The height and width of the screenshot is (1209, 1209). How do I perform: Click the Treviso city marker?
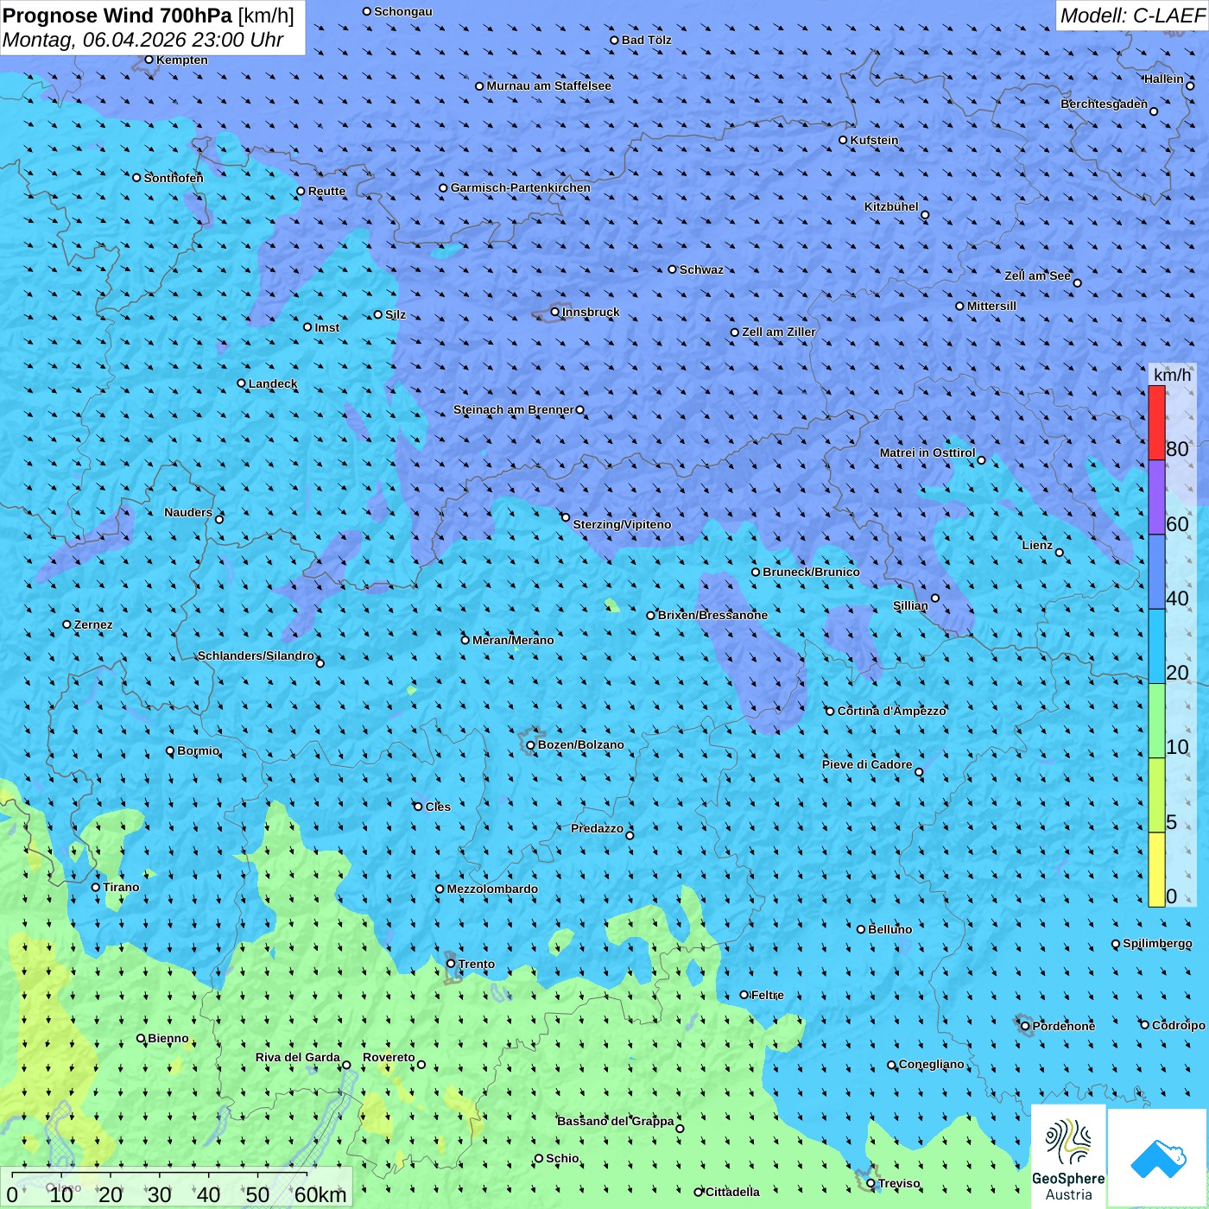pos(870,1183)
